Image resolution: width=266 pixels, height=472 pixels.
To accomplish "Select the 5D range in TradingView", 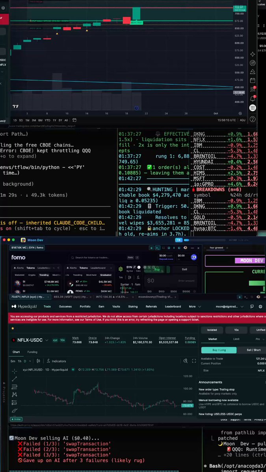I will pyautogui.click(x=21, y=120).
